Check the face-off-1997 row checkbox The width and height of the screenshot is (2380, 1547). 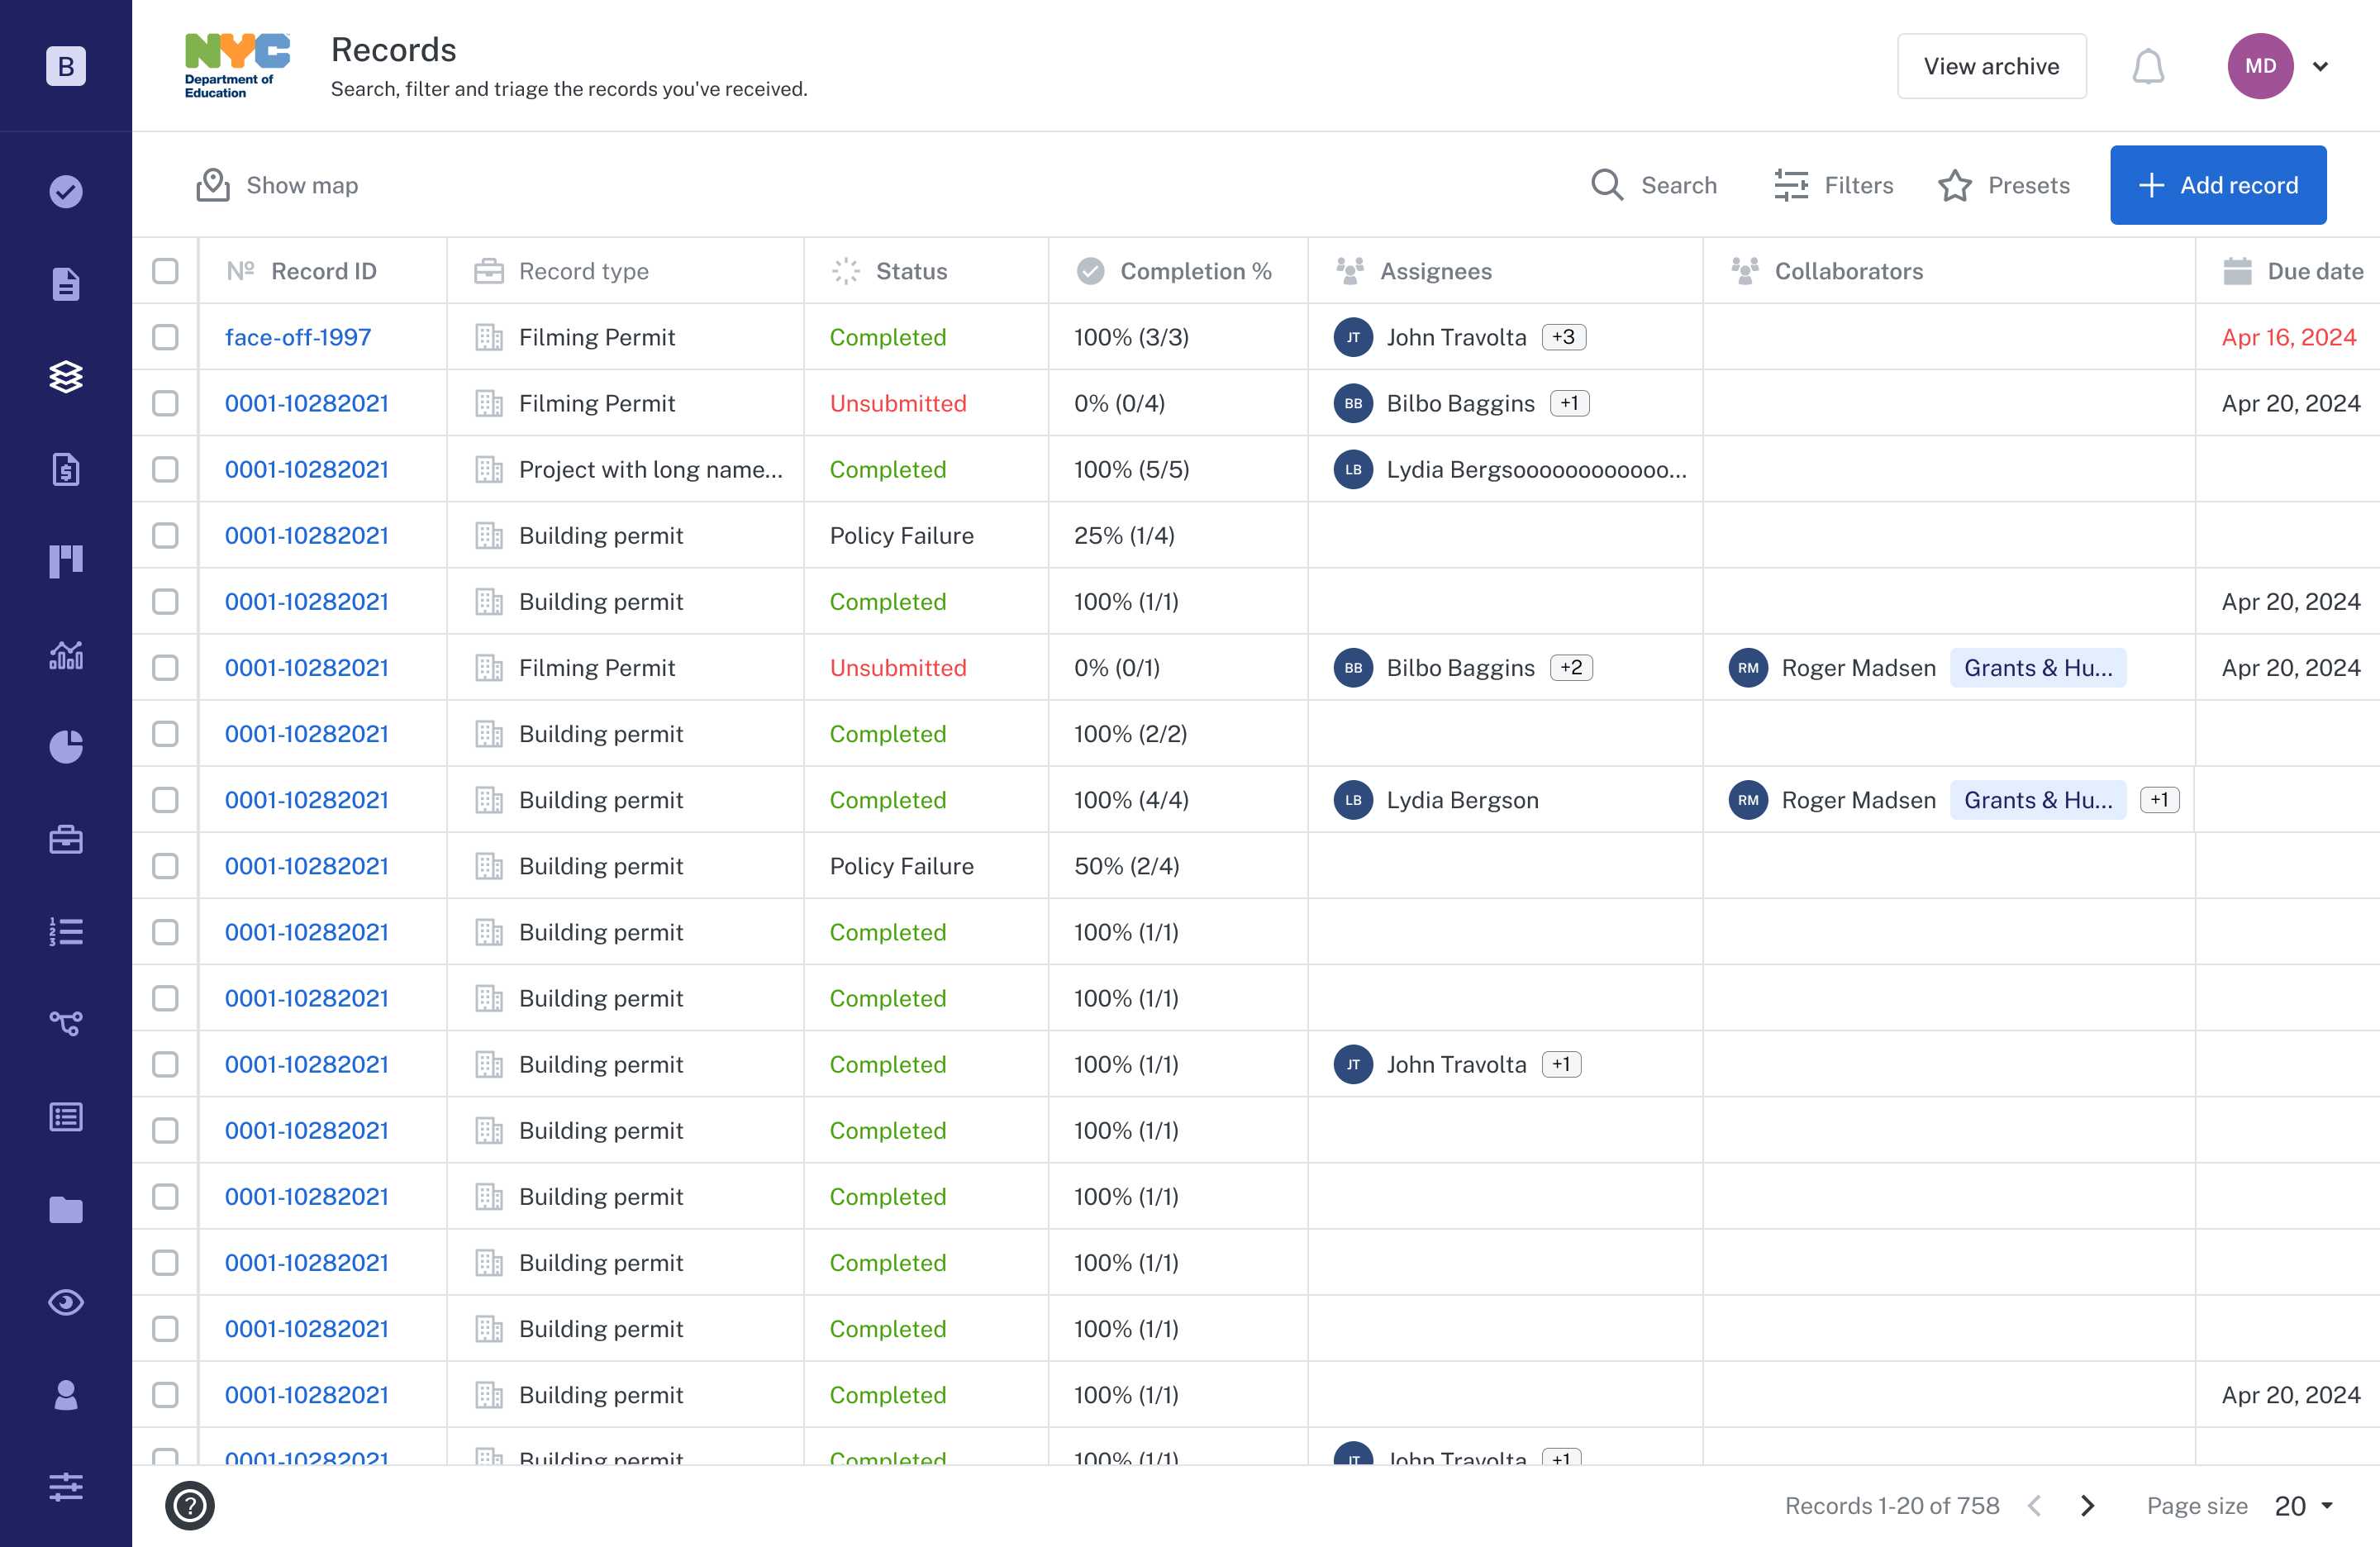pyautogui.click(x=165, y=337)
